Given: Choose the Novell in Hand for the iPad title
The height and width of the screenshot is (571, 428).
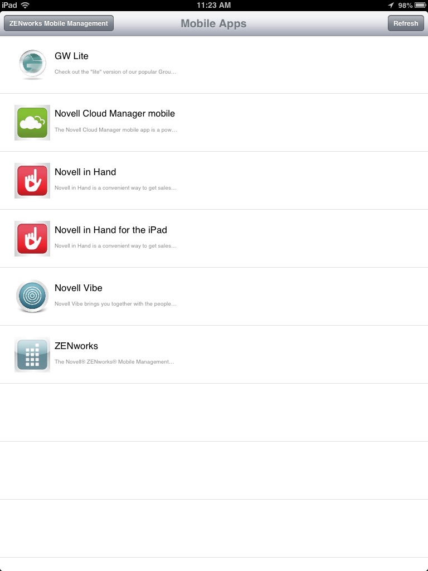Looking at the screenshot, I should pos(111,230).
